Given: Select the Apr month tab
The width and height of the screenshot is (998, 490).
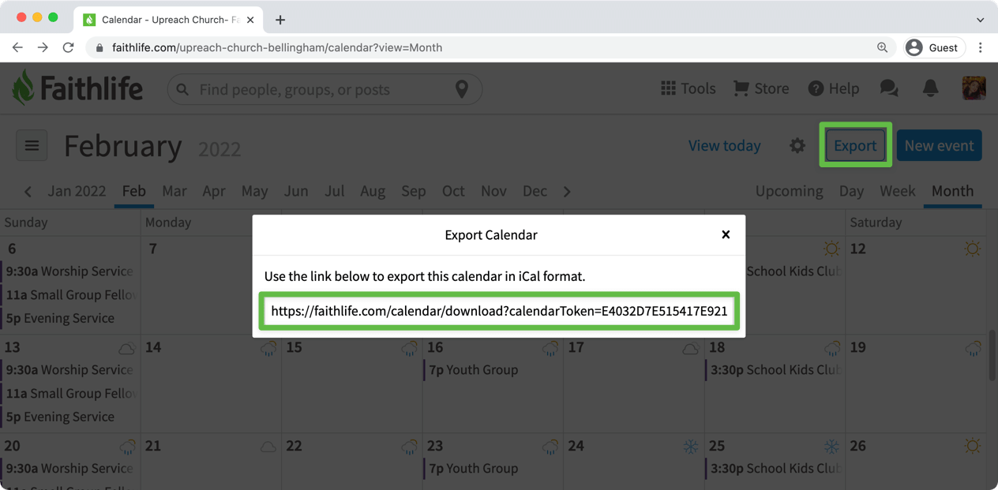Looking at the screenshot, I should point(214,191).
